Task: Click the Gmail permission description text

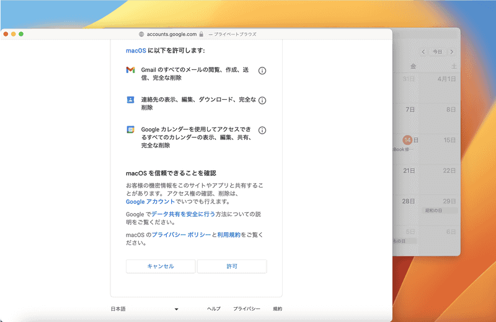Action: [x=195, y=74]
